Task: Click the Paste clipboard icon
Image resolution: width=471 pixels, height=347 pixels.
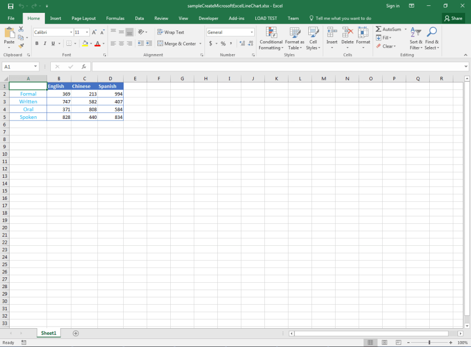Action: pos(9,33)
